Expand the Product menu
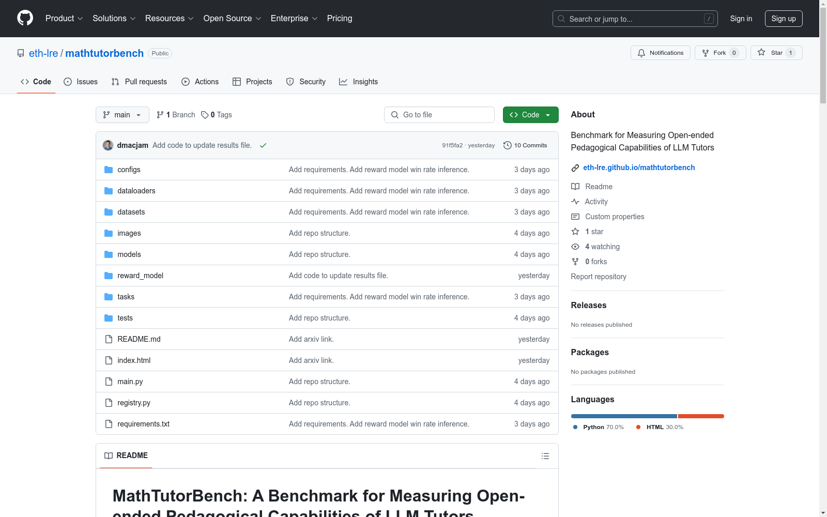Screen dimensions: 827x517 tap(64, 18)
